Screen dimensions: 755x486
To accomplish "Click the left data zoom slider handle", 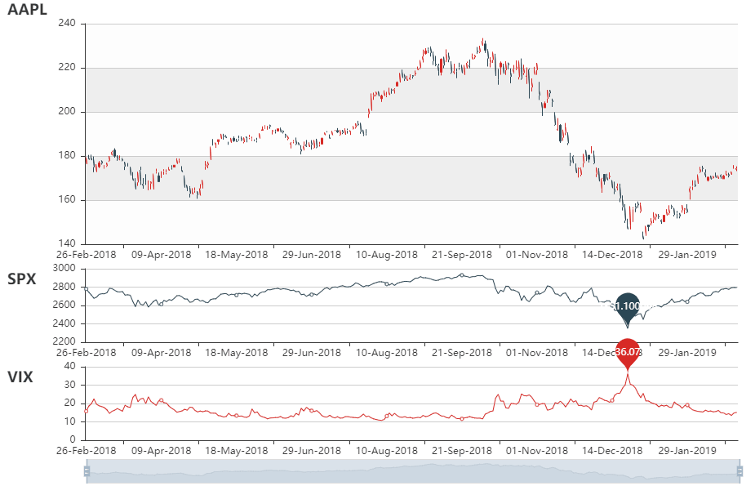I will [x=87, y=471].
